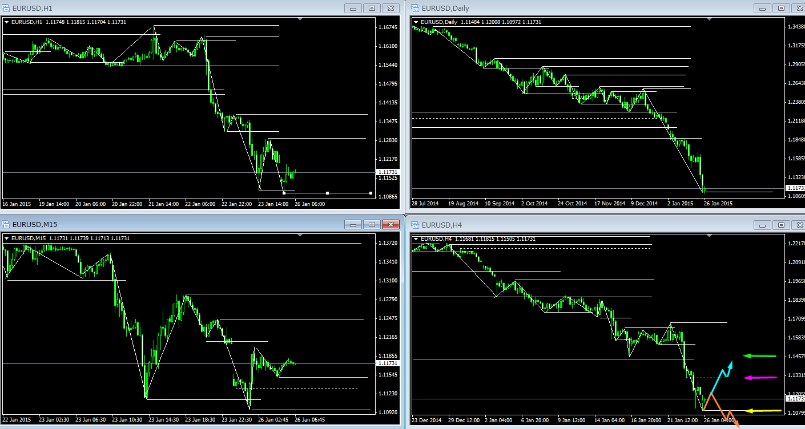Expand the triangle beside the EURUSD,H4 chart label
The height and width of the screenshot is (429, 805).
[416, 238]
